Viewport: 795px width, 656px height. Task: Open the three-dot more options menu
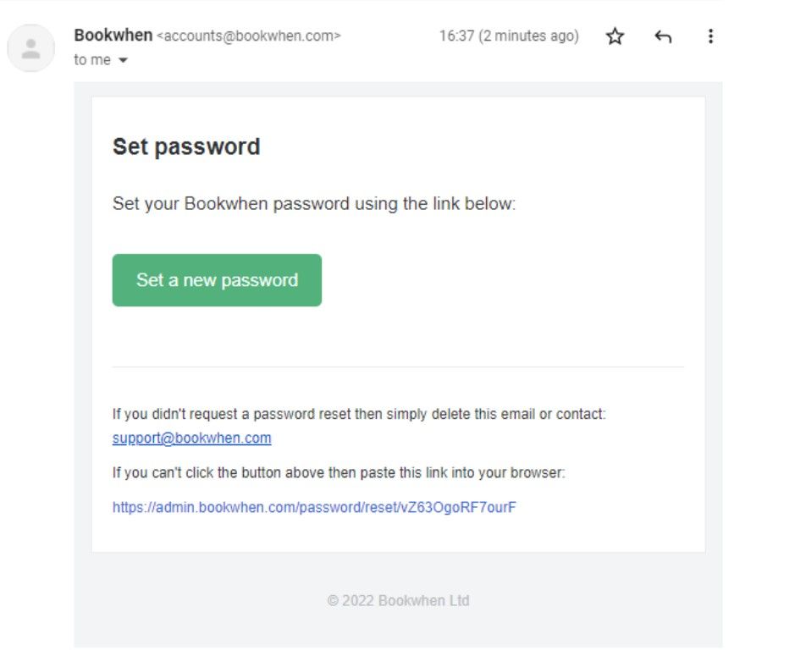click(x=710, y=36)
